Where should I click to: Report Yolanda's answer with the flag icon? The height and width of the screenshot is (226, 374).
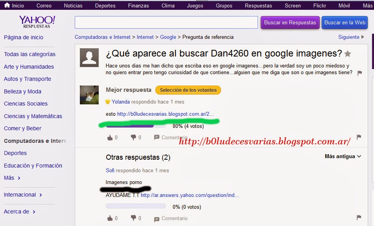359,137
